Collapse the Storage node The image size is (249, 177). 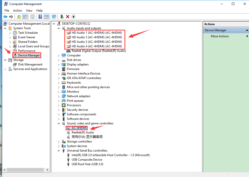[5, 60]
